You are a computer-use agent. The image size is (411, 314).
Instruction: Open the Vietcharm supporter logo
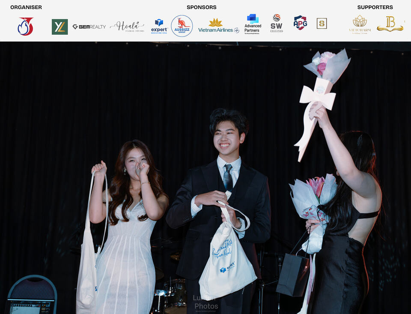360,25
